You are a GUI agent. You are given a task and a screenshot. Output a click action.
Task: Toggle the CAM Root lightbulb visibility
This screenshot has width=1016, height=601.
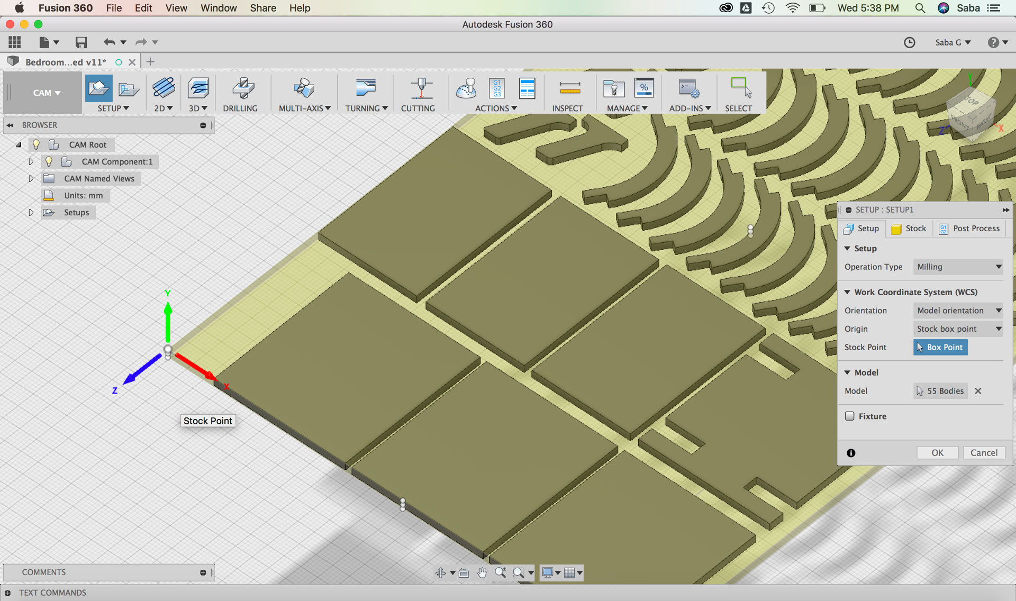point(36,144)
